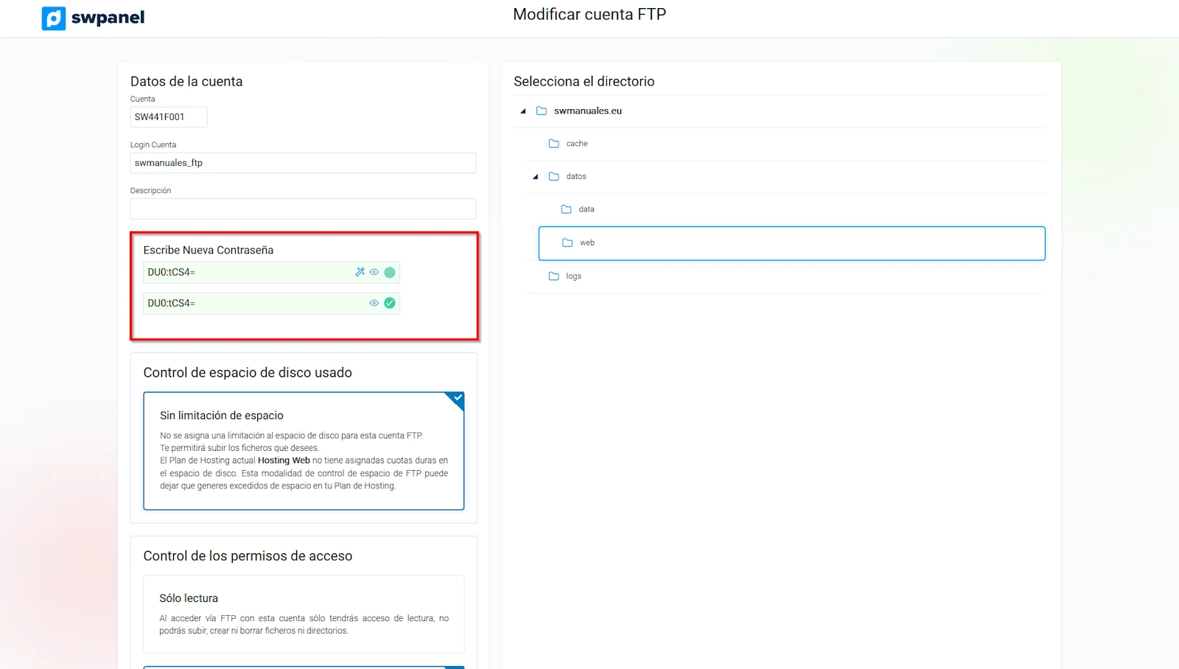The width and height of the screenshot is (1179, 669).
Task: Click 'Modificar cuenta FTP' page title
Action: 589,15
